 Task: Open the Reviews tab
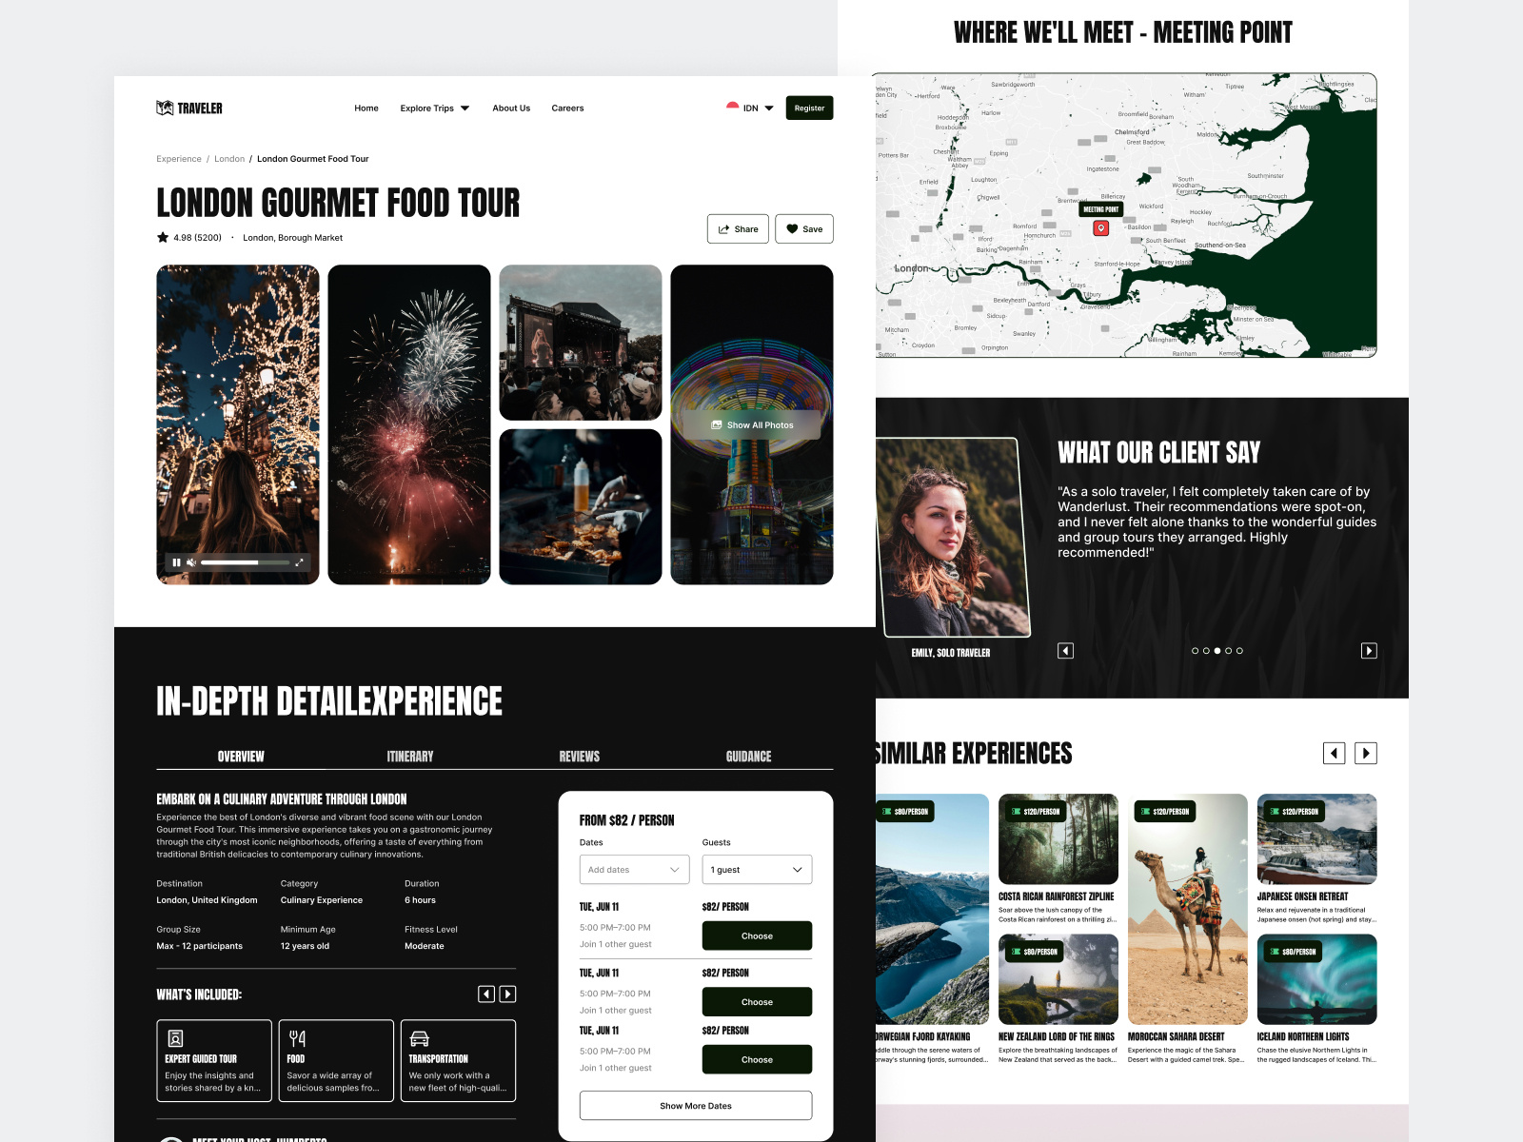click(x=578, y=757)
